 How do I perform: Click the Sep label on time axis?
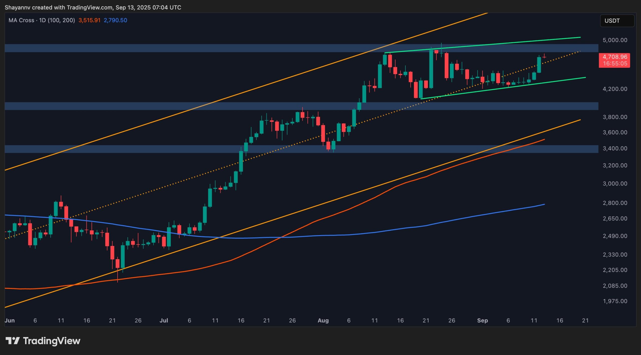[x=482, y=320]
